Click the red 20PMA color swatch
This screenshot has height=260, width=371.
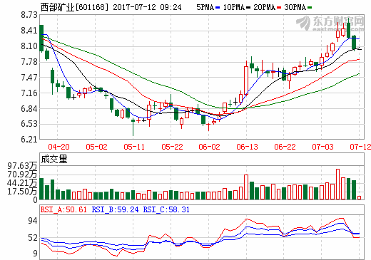[279, 8]
